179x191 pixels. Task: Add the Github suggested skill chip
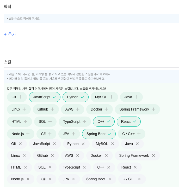(46, 109)
